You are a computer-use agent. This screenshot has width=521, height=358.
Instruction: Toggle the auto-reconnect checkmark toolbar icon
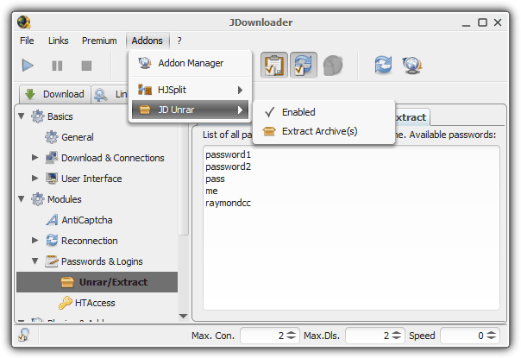click(x=304, y=66)
